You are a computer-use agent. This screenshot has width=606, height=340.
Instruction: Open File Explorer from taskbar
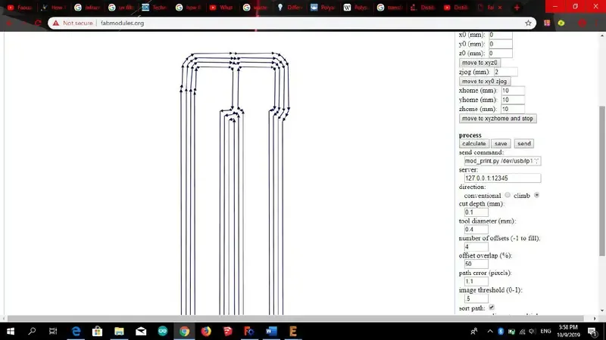119,331
